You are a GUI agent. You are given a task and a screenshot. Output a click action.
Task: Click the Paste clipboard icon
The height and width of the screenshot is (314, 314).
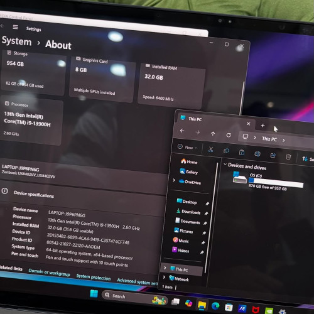coord(242,153)
